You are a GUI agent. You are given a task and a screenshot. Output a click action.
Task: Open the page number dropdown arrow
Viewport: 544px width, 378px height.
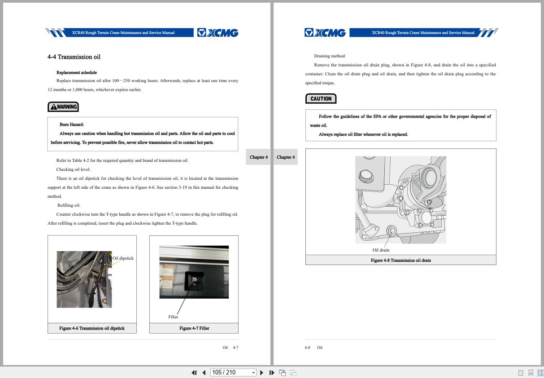coord(253,373)
